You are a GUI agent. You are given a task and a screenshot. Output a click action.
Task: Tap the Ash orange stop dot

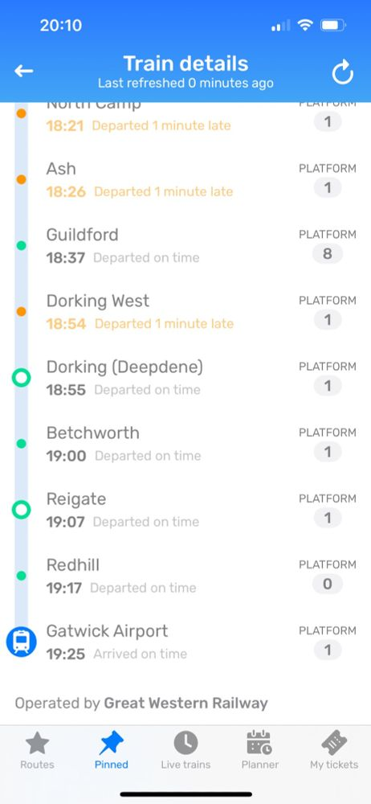point(21,179)
